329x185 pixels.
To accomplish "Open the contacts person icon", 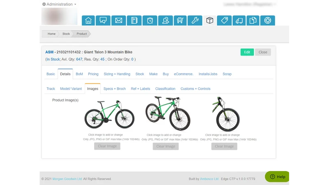I will [166, 20].
